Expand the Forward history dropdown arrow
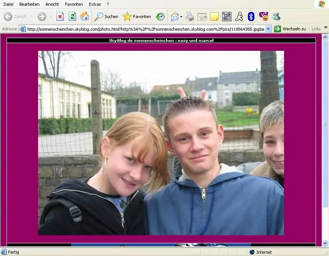 tap(51, 16)
